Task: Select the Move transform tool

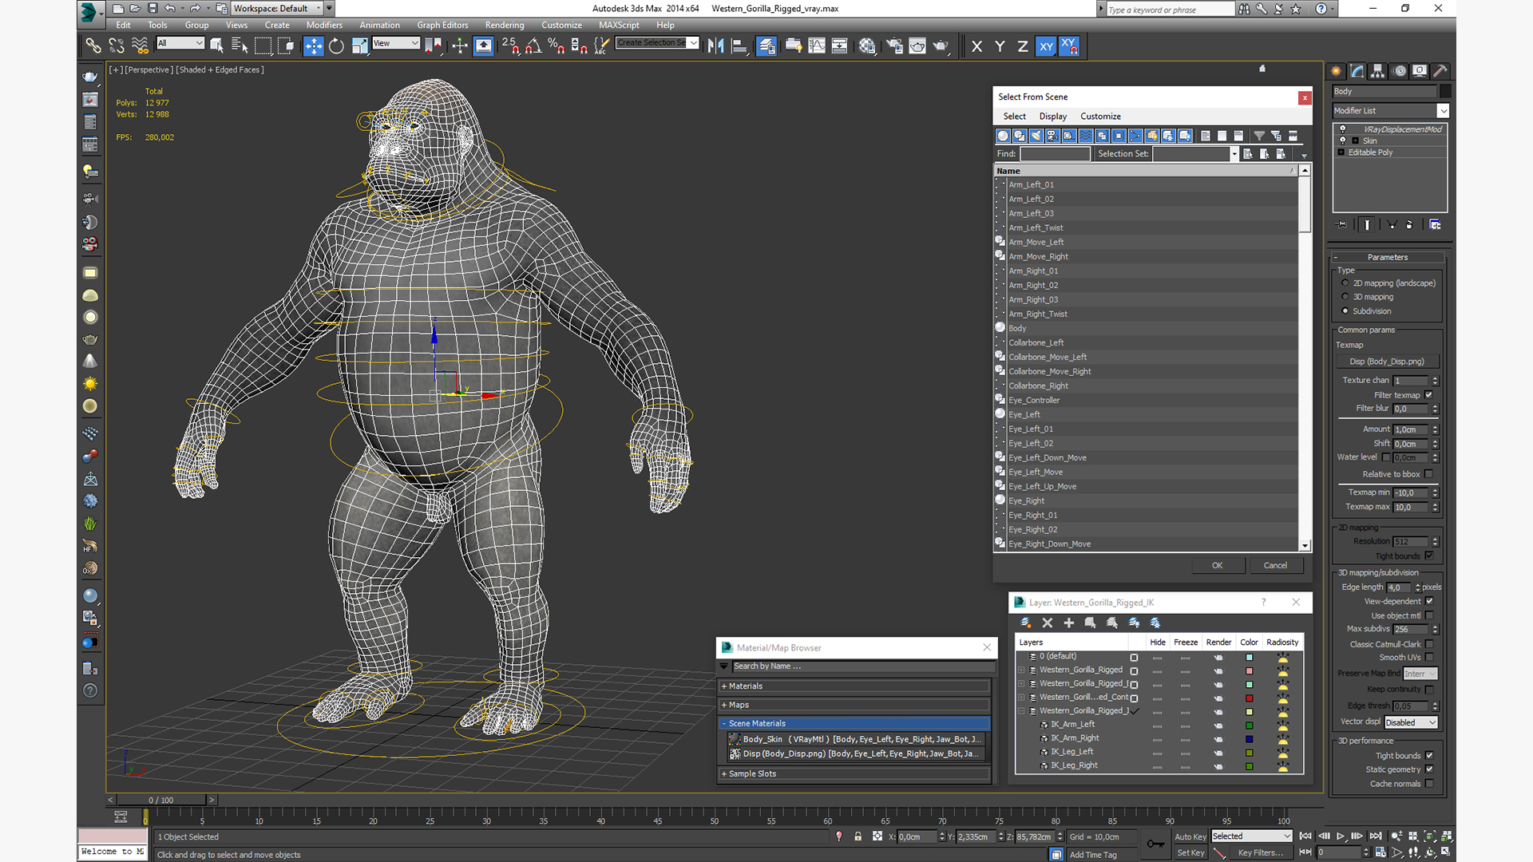Action: point(314,46)
